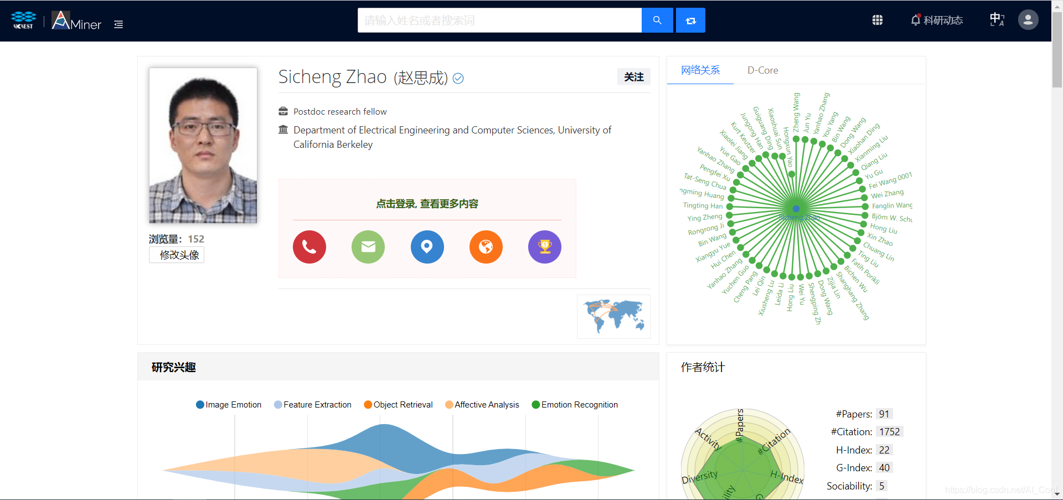Image resolution: width=1063 pixels, height=500 pixels.
Task: Click the verified checkmark badge beside name
Action: click(x=458, y=79)
